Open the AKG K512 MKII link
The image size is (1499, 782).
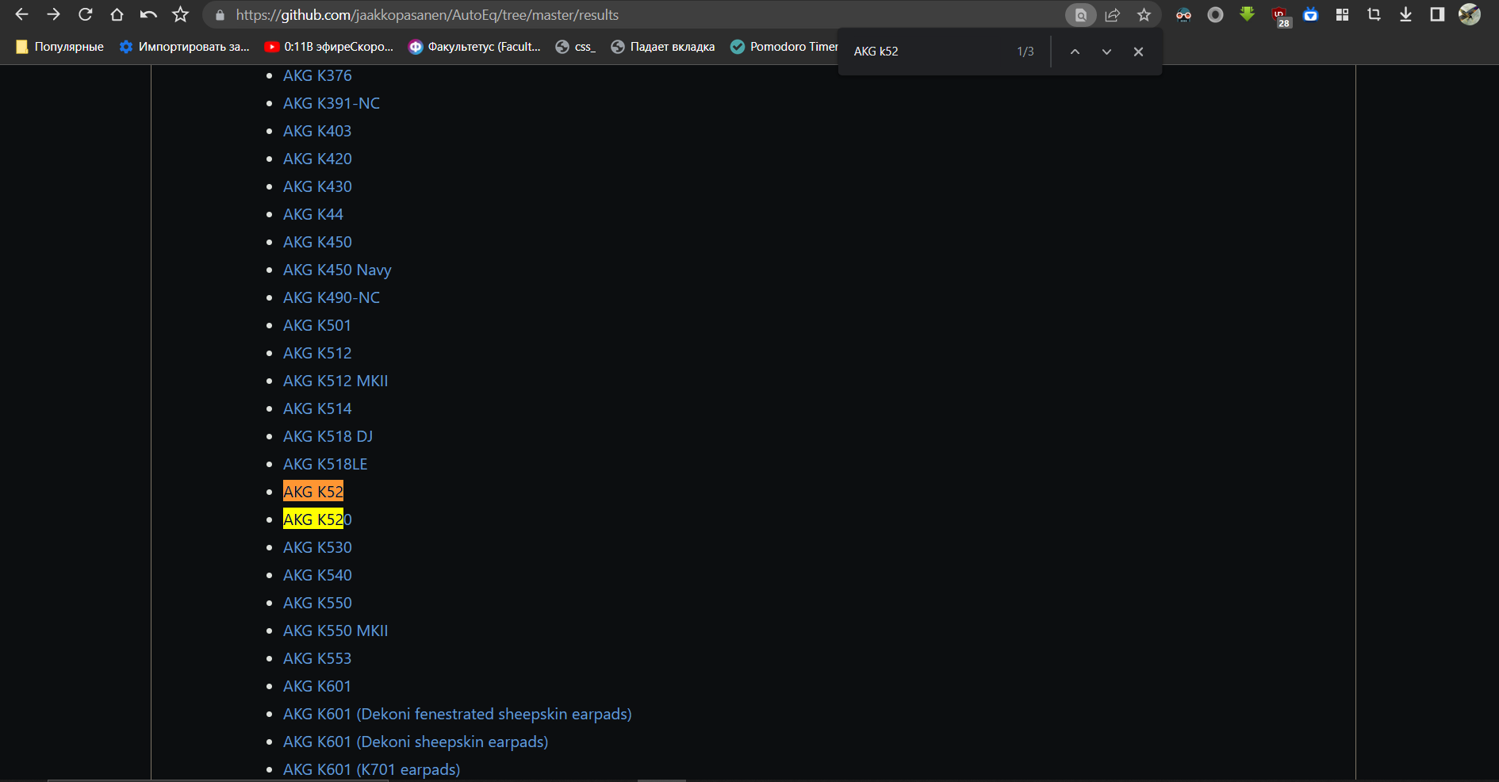pos(335,381)
